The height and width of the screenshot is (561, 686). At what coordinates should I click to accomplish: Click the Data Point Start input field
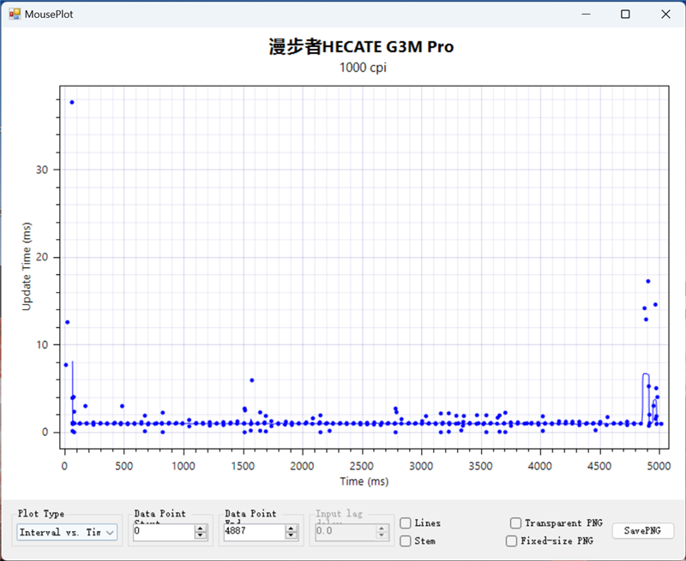[164, 531]
